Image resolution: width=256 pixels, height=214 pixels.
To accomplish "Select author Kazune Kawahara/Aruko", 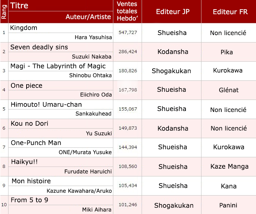I will point(79,191).
